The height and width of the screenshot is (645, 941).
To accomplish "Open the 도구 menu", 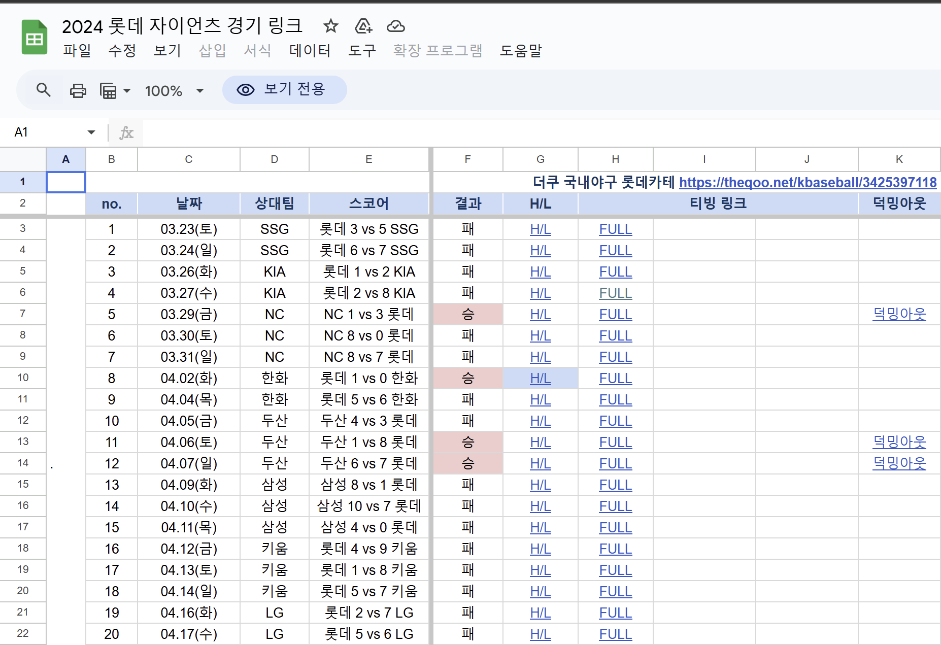I will (362, 51).
